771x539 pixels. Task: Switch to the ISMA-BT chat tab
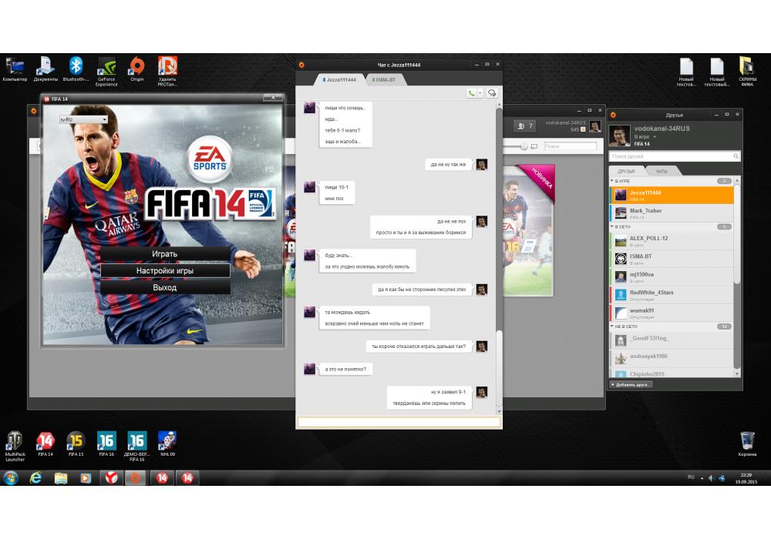(x=385, y=80)
